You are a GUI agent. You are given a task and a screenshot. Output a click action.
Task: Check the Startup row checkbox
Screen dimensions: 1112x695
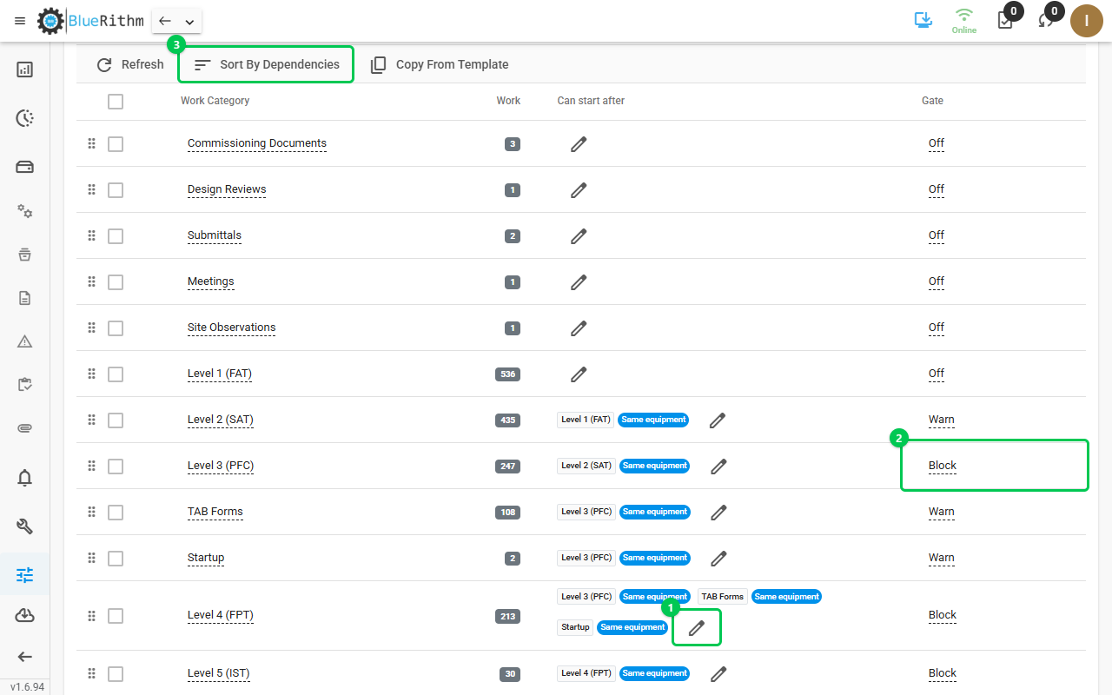(116, 559)
